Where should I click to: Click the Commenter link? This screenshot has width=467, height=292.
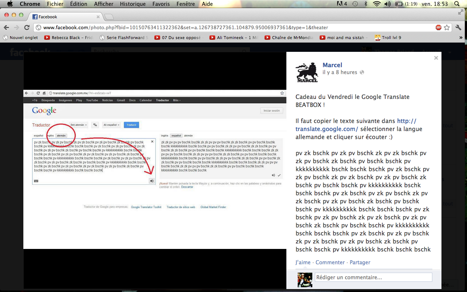click(x=330, y=262)
